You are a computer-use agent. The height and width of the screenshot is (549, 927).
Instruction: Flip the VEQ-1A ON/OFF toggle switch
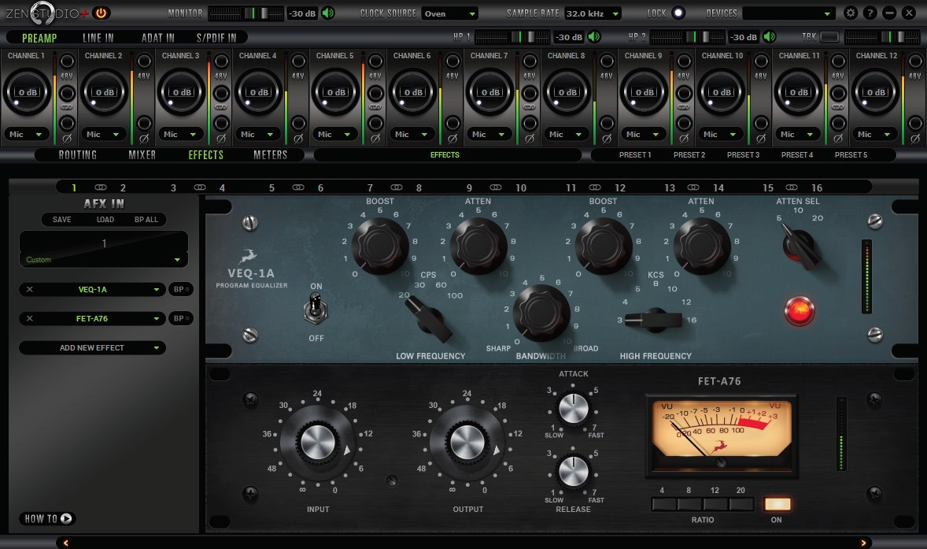[316, 310]
